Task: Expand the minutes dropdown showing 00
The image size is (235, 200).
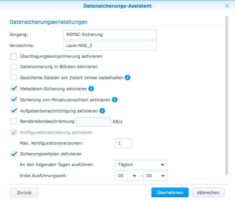Action: coord(156,176)
